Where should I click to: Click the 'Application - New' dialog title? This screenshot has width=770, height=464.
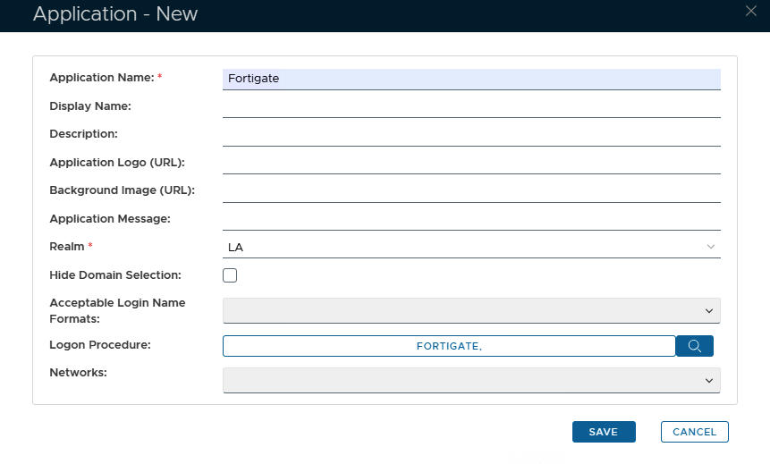point(115,14)
